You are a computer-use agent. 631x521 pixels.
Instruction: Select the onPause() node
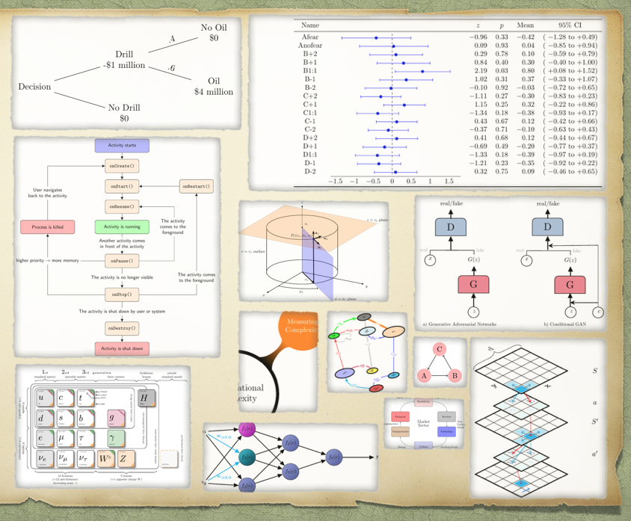coord(122,261)
